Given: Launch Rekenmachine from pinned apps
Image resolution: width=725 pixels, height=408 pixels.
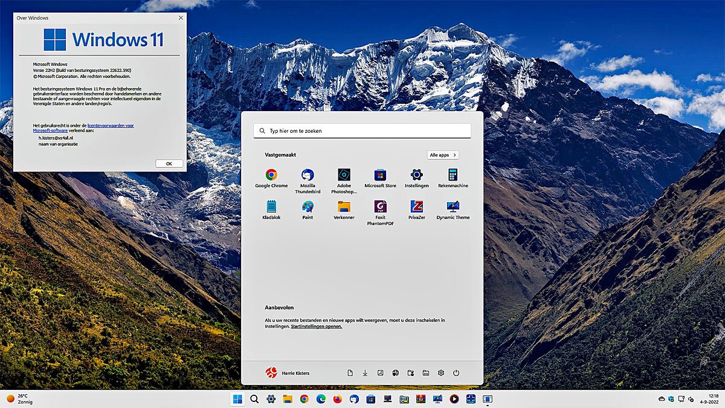Looking at the screenshot, I should coord(453,179).
